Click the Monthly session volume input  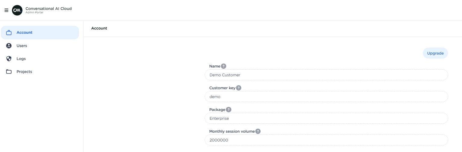tap(326, 140)
